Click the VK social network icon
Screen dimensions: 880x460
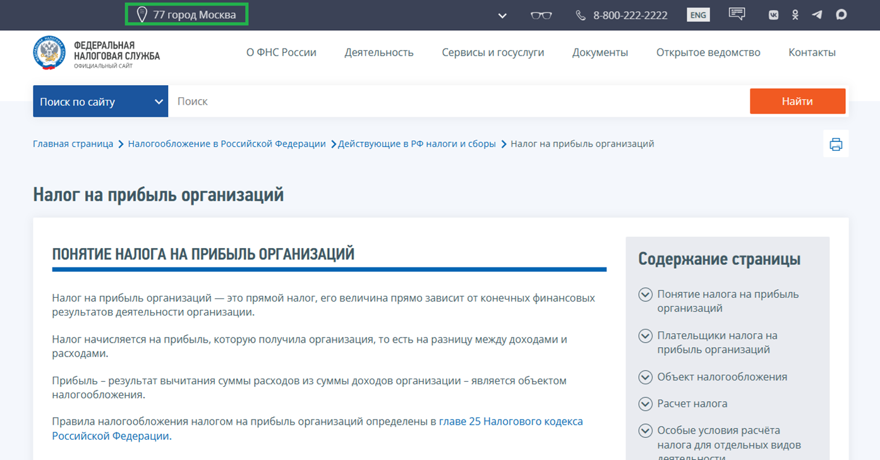[x=773, y=15]
